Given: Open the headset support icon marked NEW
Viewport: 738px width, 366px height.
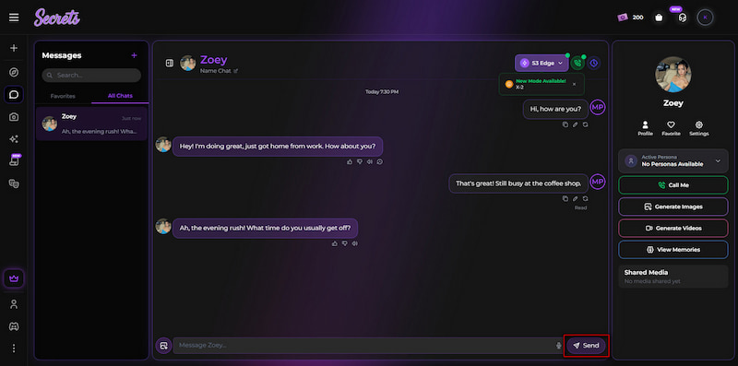Looking at the screenshot, I should point(682,18).
